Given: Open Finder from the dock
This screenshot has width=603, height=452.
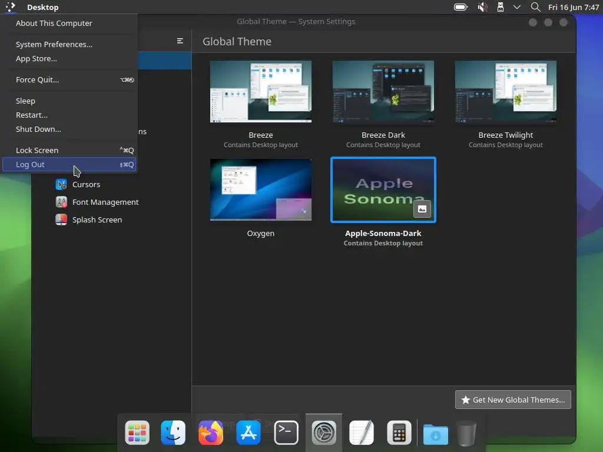Looking at the screenshot, I should 173,433.
